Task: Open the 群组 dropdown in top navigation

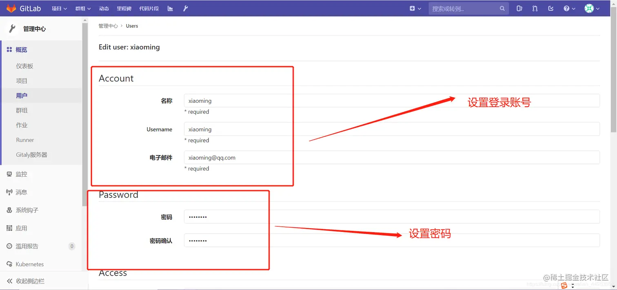Action: tap(83, 9)
